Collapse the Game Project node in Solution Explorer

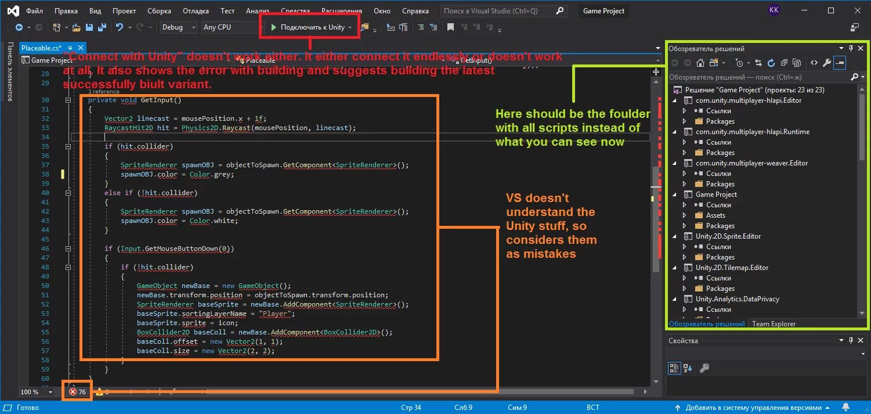[674, 195]
